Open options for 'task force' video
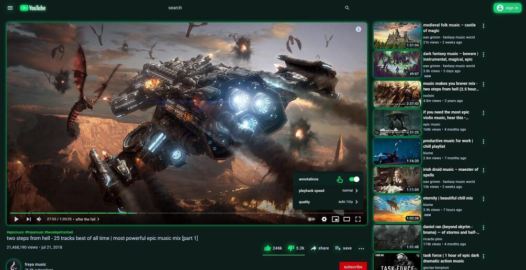Screen dimensions: 526x270 [484, 256]
